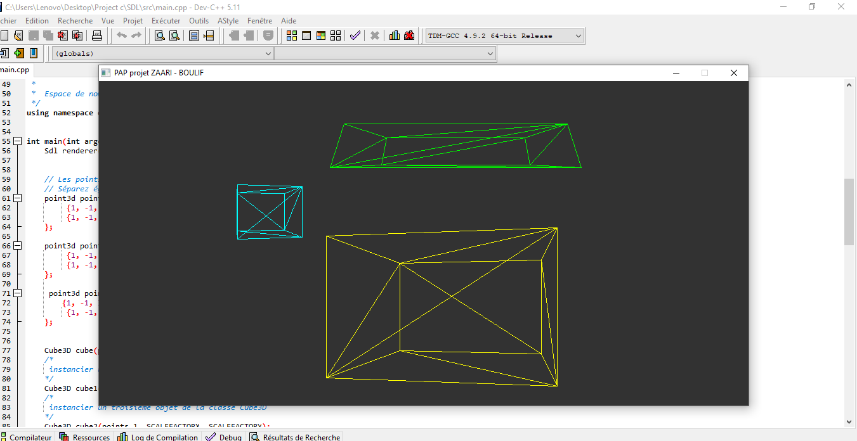Click the Print toolbar icon
The width and height of the screenshot is (857, 441).
(x=97, y=35)
